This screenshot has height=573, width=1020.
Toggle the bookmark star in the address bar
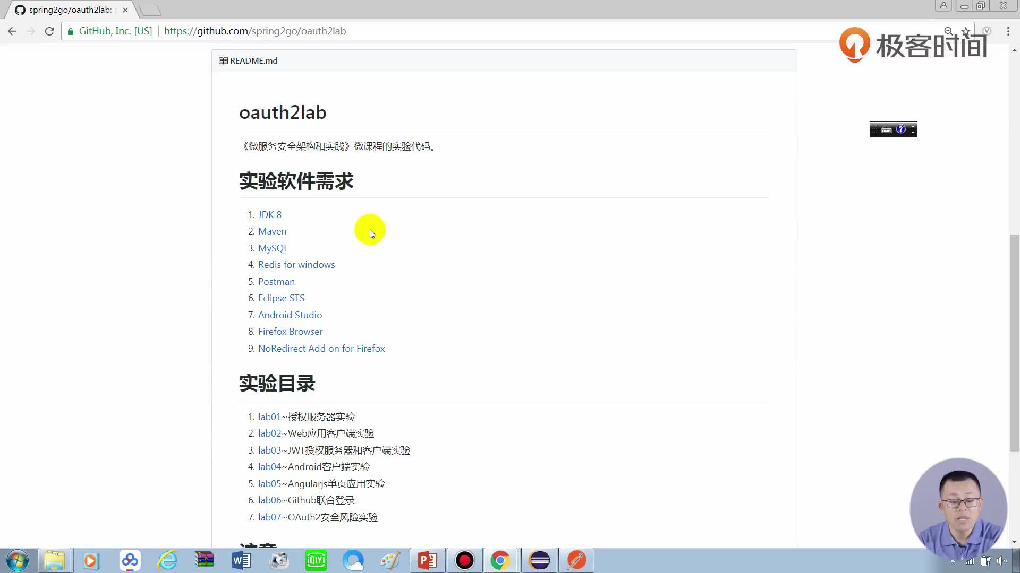[966, 31]
